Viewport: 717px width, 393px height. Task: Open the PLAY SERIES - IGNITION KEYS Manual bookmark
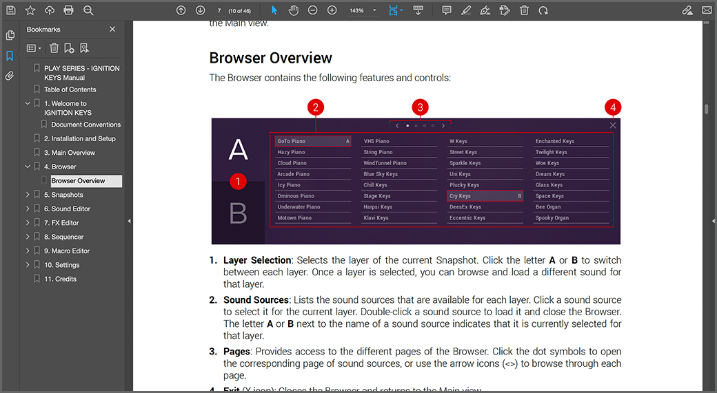82,73
